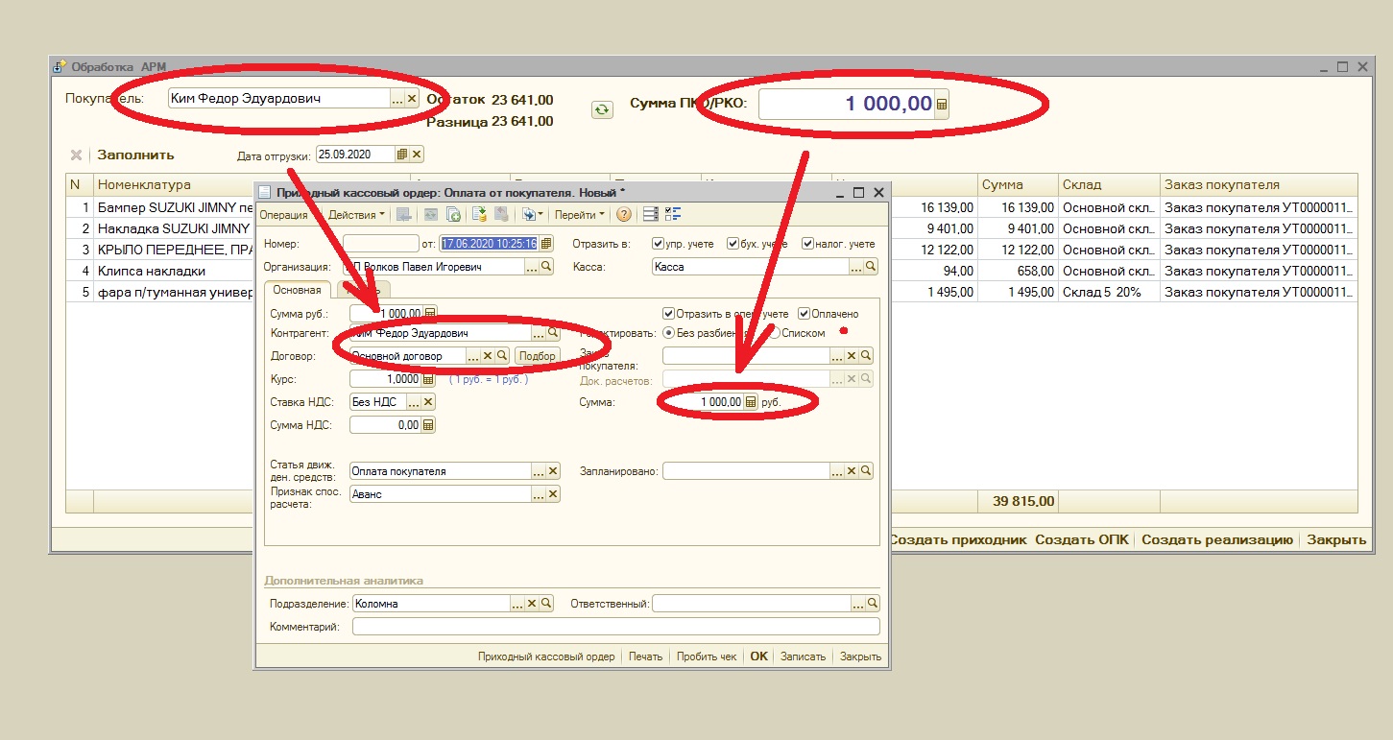This screenshot has height=740, width=1393.
Task: Click the help question mark icon
Action: (624, 215)
